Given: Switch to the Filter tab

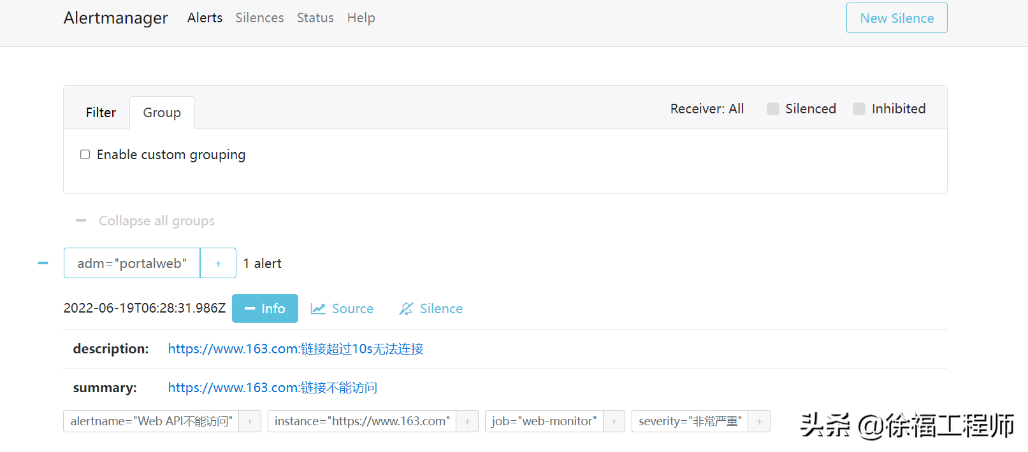Looking at the screenshot, I should click(x=101, y=113).
